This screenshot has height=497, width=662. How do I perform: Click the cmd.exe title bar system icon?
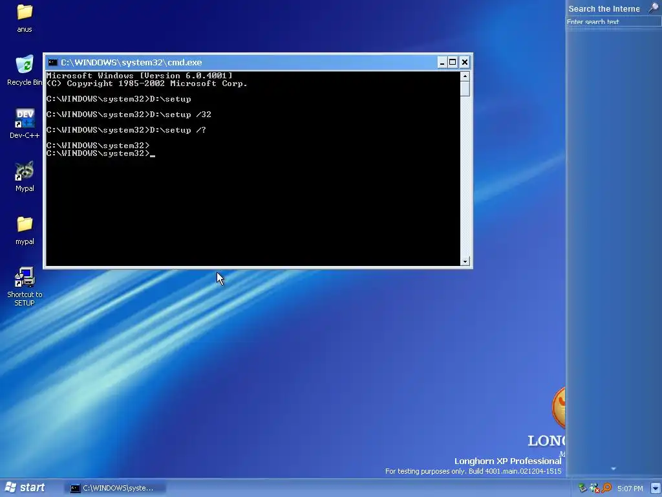(53, 63)
